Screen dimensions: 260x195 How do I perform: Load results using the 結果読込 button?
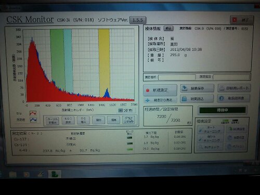197,99
